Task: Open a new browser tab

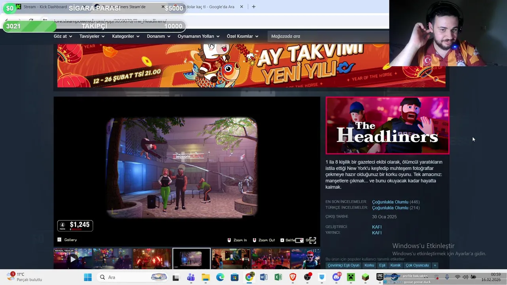Action: [x=253, y=7]
